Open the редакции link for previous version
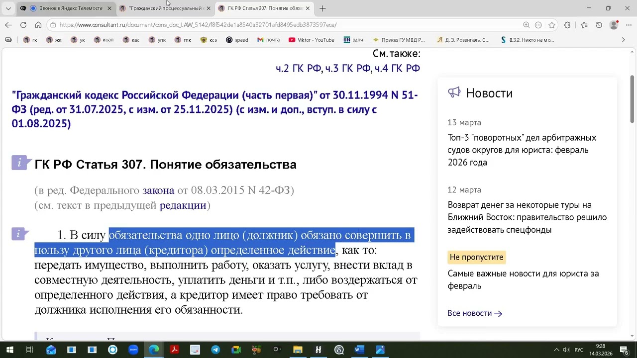The height and width of the screenshot is (358, 637). click(183, 205)
